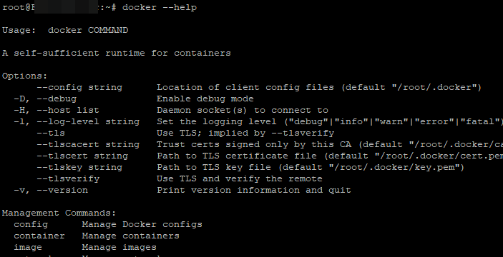The image size is (503, 257).
Task: Click the docker --help command text
Action: [x=160, y=7]
